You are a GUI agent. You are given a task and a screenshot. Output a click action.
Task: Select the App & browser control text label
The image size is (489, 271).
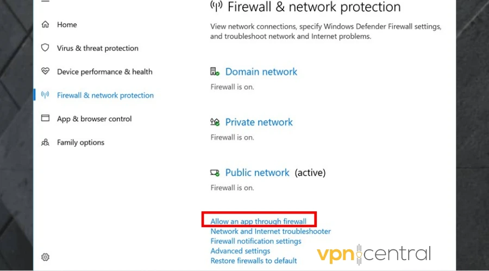point(94,119)
